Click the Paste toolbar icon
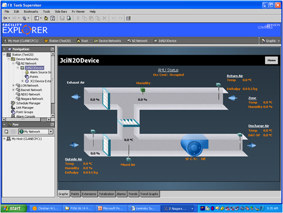283x213 pixels. point(91,18)
